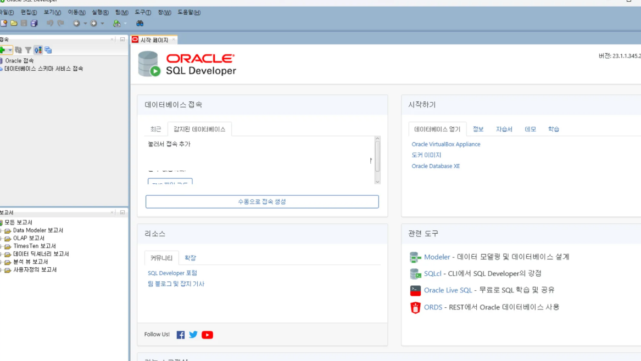Screen dimensions: 641x361
Task: Open New Connection dropdown arrow
Action: 10,50
